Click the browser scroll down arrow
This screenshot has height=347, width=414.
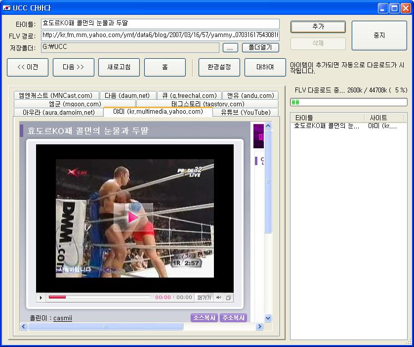[268, 318]
